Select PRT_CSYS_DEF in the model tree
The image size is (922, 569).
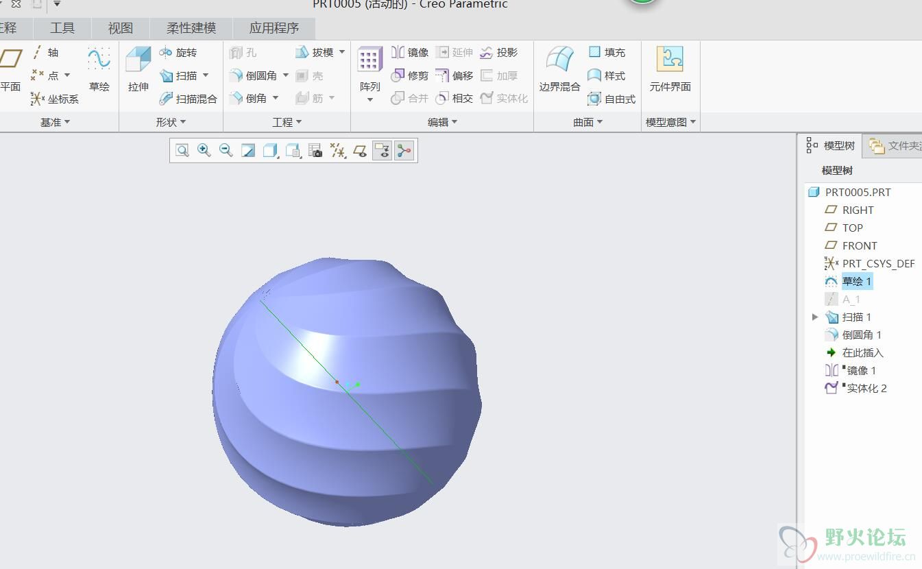coord(870,263)
